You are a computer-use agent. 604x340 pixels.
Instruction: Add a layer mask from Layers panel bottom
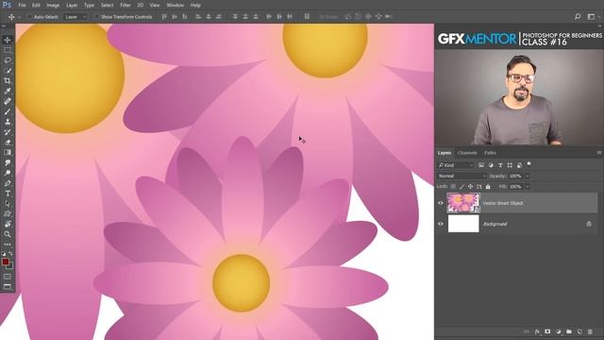[x=547, y=331]
